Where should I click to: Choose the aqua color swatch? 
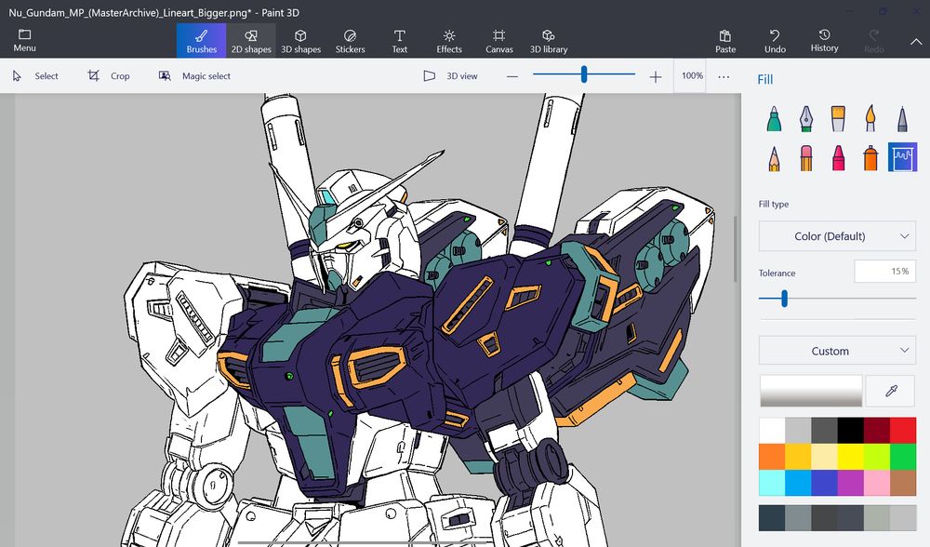point(772,483)
